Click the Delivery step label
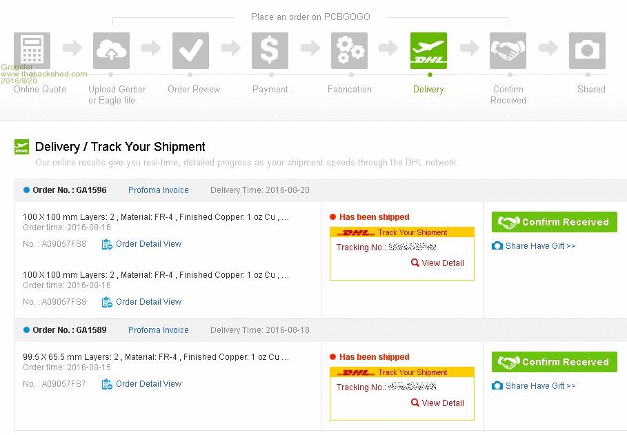The height and width of the screenshot is (435, 627). pos(428,90)
